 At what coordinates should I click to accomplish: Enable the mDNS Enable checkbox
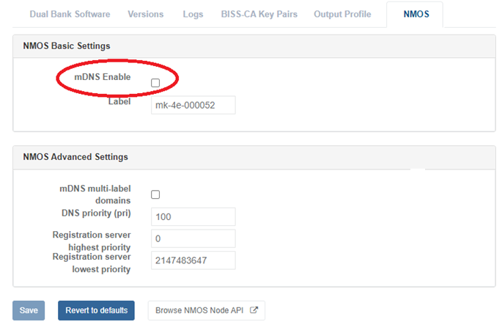pos(155,84)
